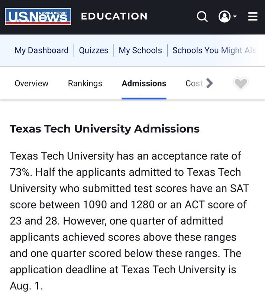Expand the account dropdown arrow
This screenshot has height=297, width=265.
click(x=235, y=17)
